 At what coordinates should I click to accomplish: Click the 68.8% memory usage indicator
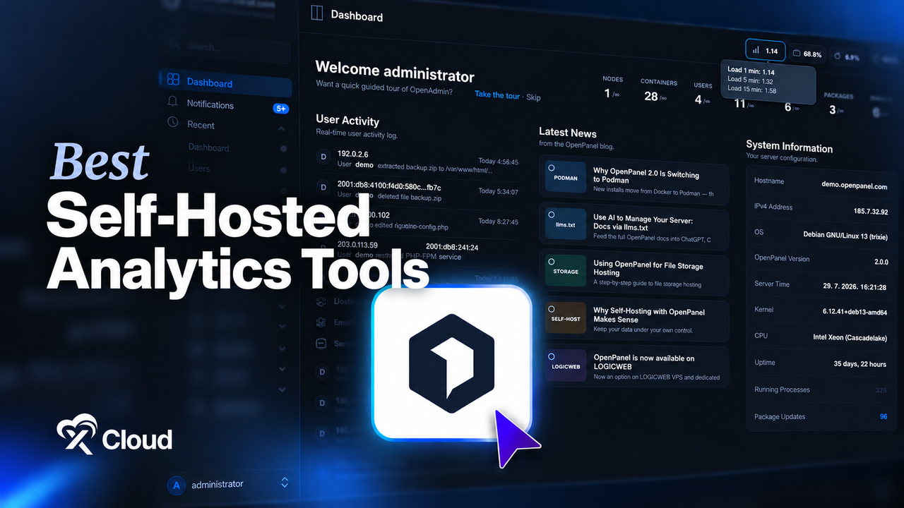coord(807,54)
